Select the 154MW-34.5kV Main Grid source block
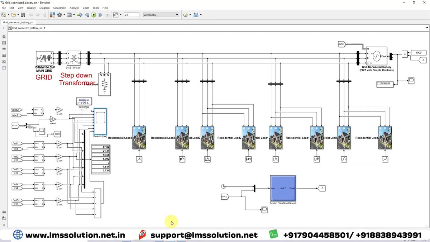Image resolution: width=430 pixels, height=242 pixels. point(45,58)
